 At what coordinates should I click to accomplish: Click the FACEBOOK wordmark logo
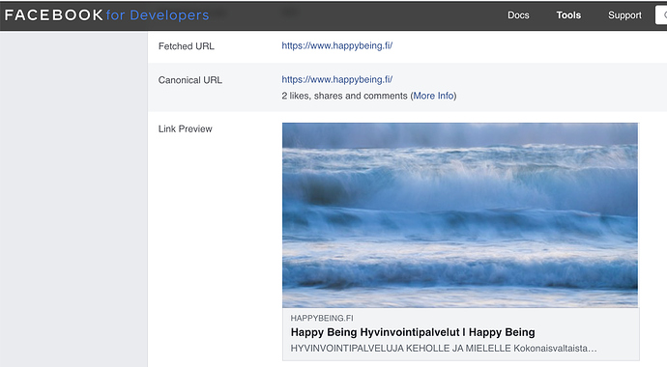53,15
